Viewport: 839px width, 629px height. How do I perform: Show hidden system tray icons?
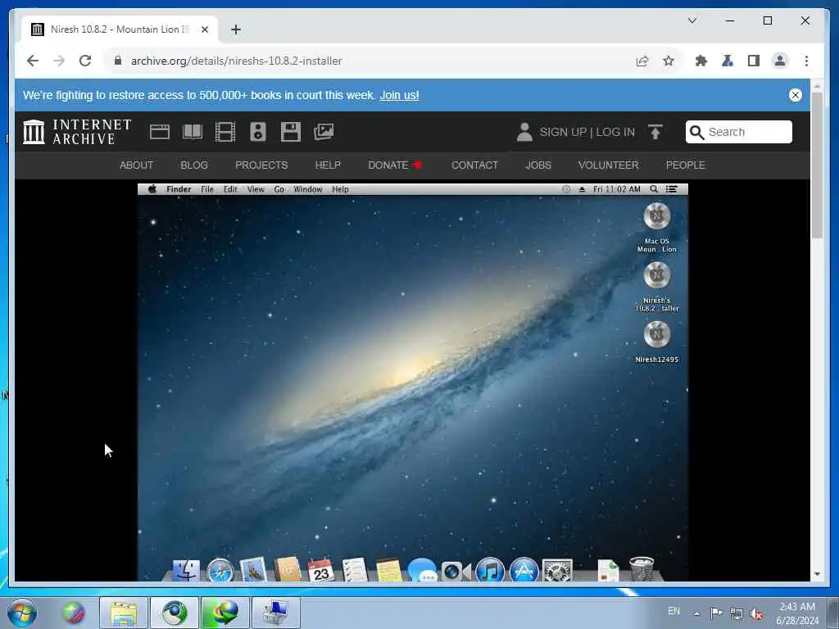click(x=696, y=614)
